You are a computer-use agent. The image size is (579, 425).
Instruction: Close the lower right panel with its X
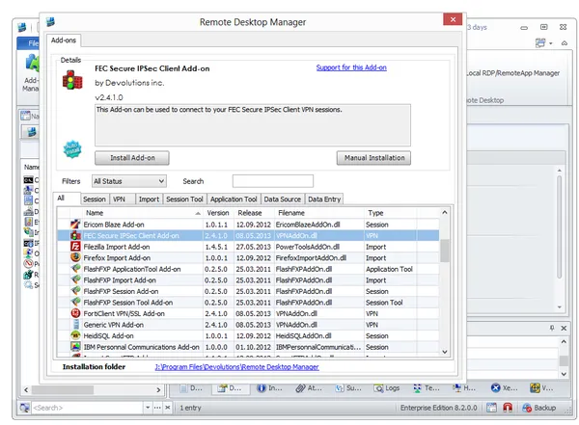[x=564, y=328]
